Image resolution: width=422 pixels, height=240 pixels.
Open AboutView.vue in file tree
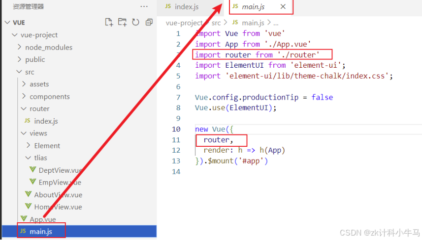coord(54,195)
